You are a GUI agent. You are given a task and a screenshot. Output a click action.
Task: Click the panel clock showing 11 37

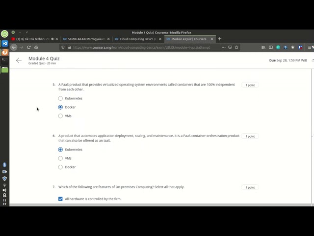point(4,202)
